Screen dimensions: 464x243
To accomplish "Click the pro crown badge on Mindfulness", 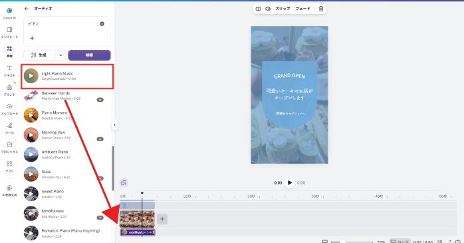I will pyautogui.click(x=100, y=218).
